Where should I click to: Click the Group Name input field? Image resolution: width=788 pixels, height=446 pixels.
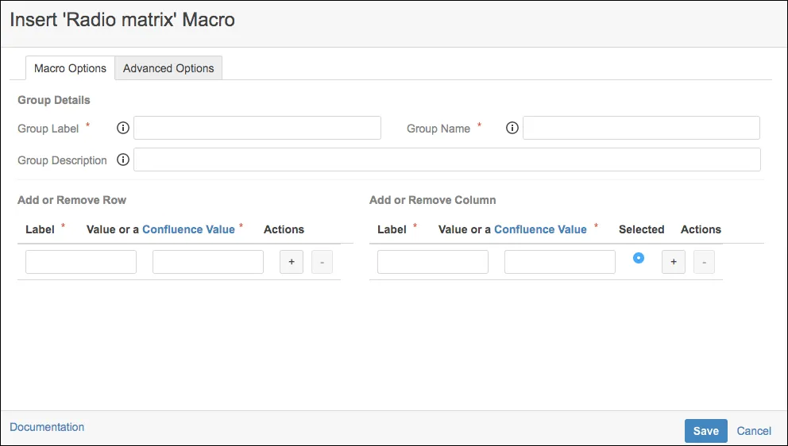[641, 128]
